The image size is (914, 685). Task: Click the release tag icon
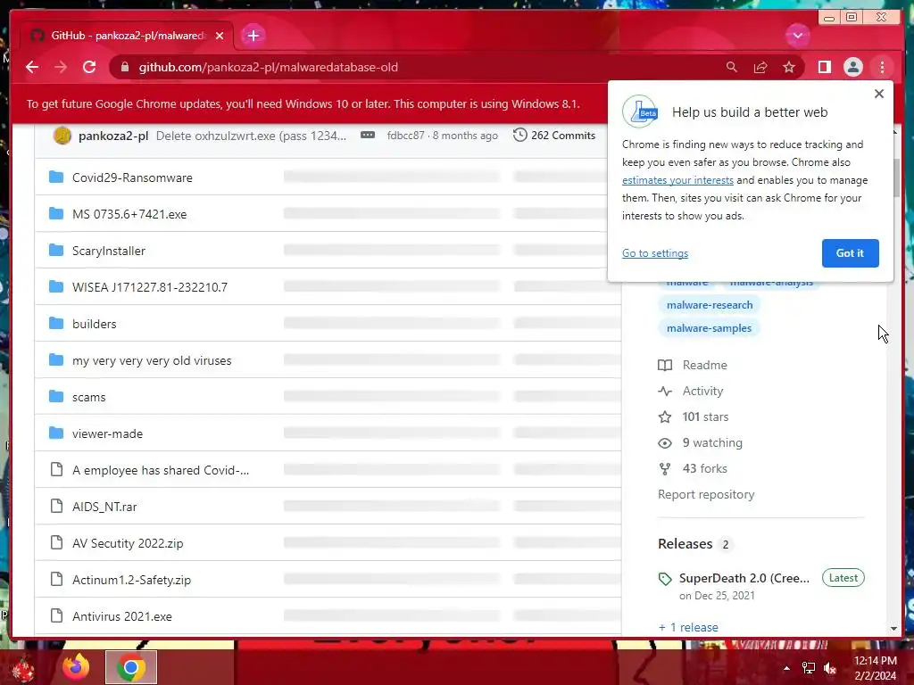point(665,579)
